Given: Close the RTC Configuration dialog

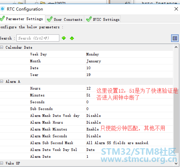Looking at the screenshot, I should (x=176, y=9).
